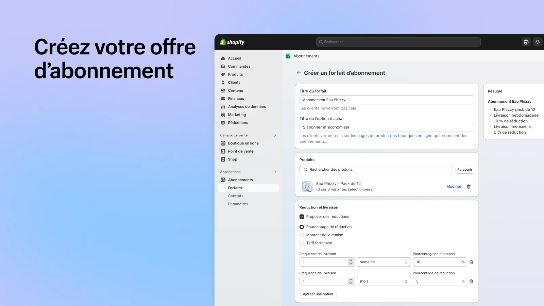Viewport: 544px width, 306px height.
Task: Click the Finances bank icon
Action: (223, 99)
